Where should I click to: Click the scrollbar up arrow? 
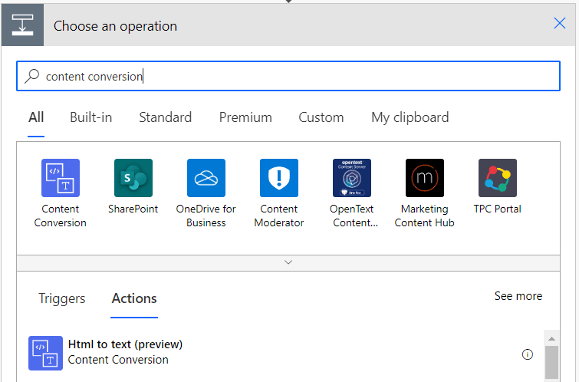(x=551, y=338)
